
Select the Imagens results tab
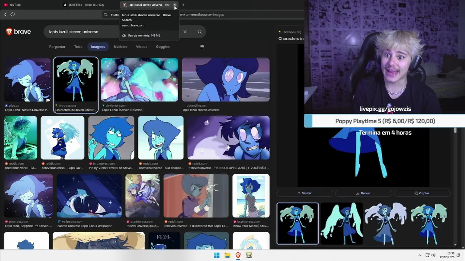[x=98, y=47]
